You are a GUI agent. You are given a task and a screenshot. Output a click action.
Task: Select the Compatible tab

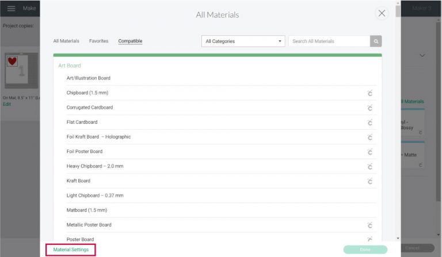click(x=130, y=41)
